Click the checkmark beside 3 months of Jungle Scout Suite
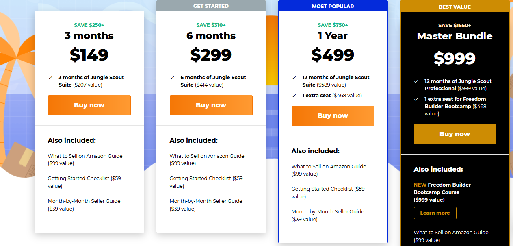This screenshot has height=246, width=513. coord(50,77)
